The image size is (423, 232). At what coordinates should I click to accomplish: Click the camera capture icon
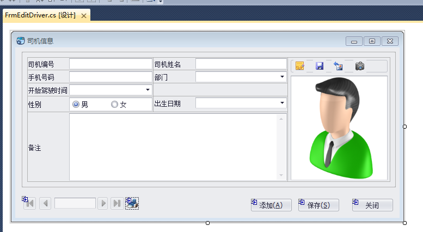coord(360,66)
